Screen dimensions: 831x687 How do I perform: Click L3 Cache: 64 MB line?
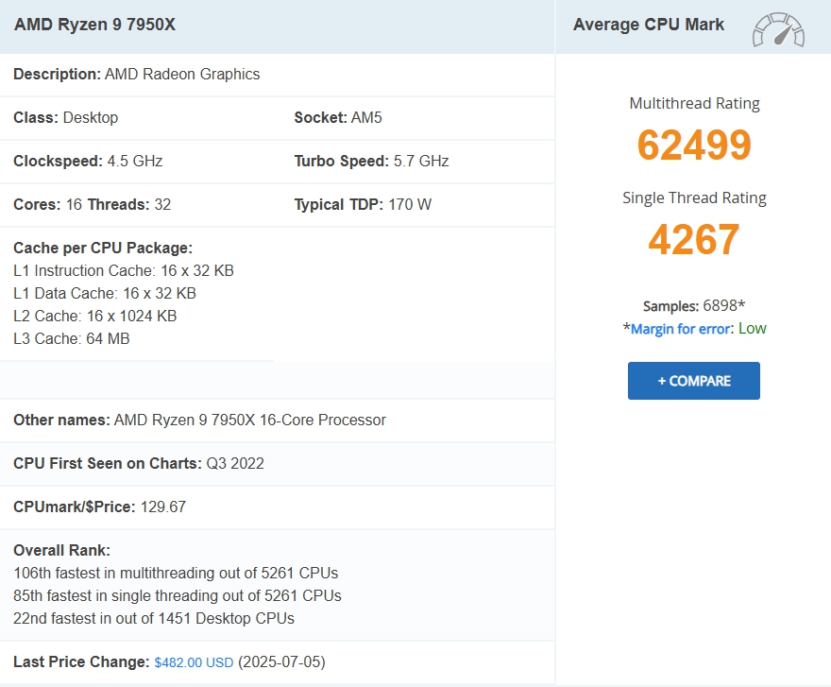point(72,338)
